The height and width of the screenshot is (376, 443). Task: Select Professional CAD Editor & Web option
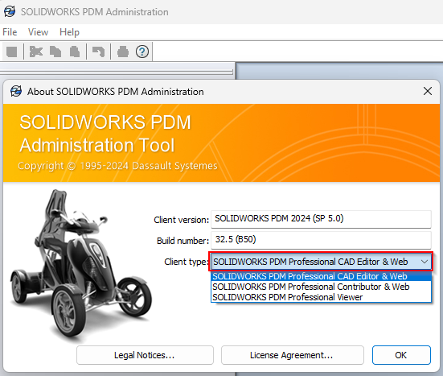pos(322,276)
